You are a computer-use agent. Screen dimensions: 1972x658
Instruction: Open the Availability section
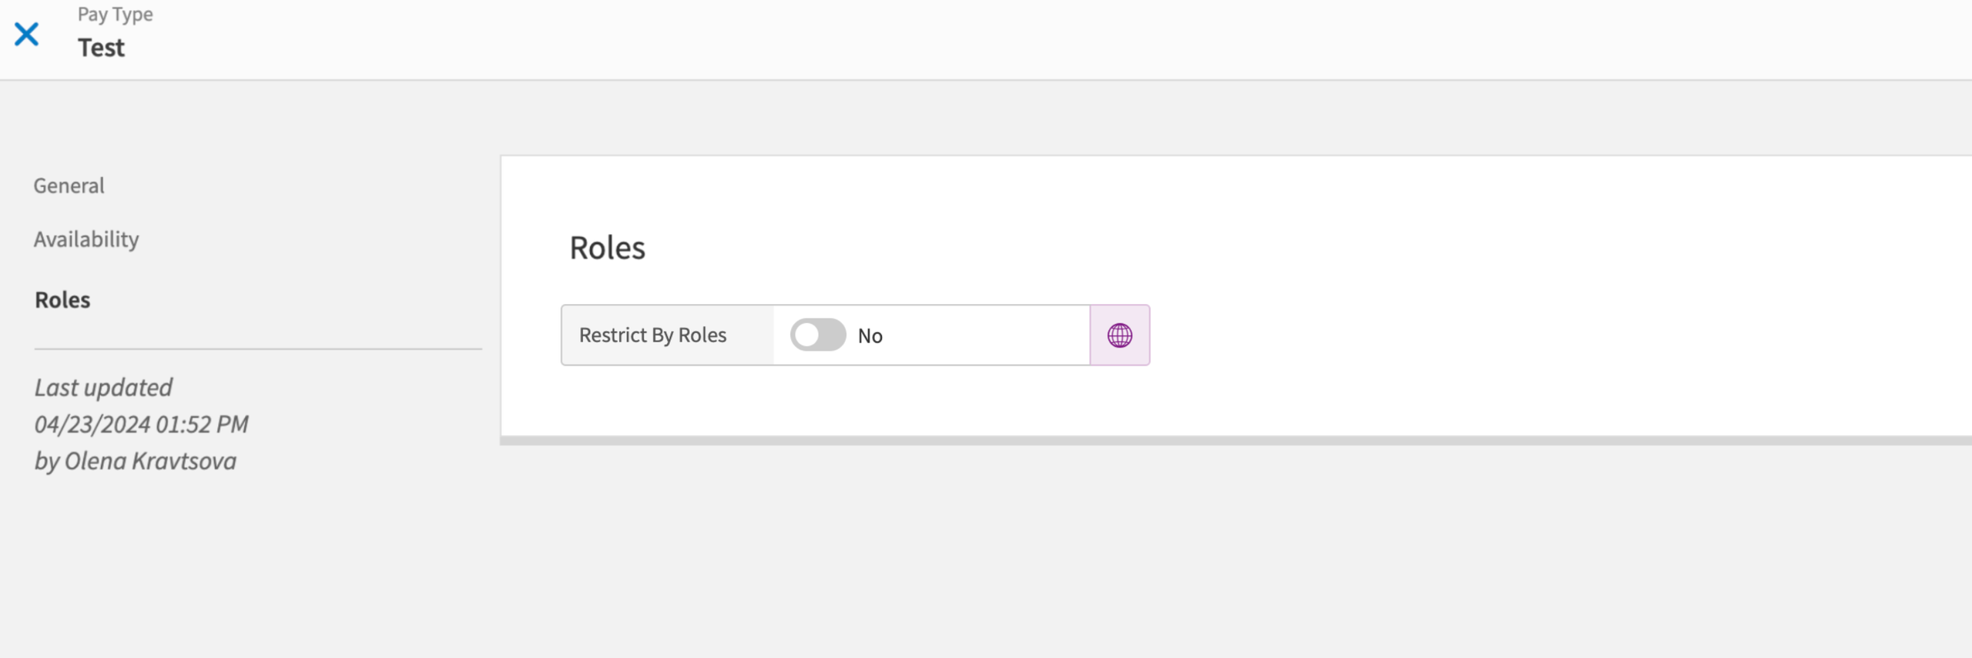pos(86,239)
